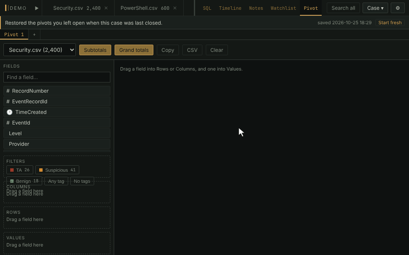Toggle Subtotals on the pivot
The image size is (409, 255).
(x=95, y=50)
